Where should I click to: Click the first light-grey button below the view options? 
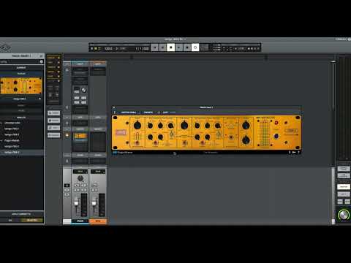[x=53, y=113]
